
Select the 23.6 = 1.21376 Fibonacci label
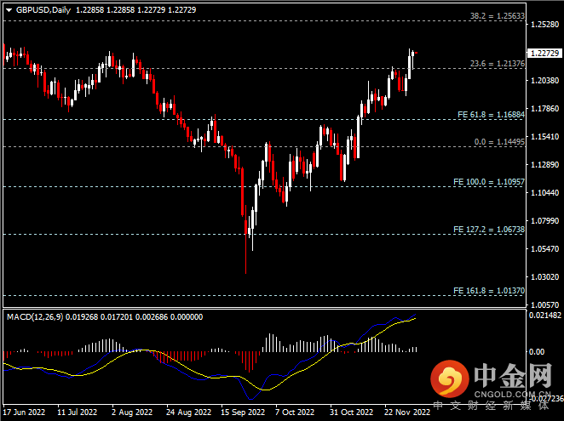pyautogui.click(x=498, y=64)
